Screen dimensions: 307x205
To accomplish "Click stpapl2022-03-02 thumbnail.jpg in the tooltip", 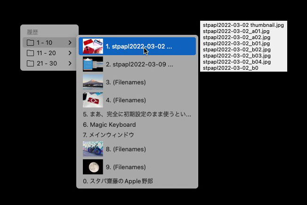I will 243,25.
